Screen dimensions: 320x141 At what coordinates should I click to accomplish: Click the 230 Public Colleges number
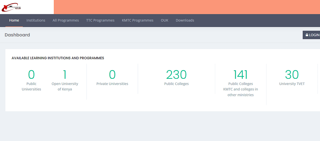[176, 75]
